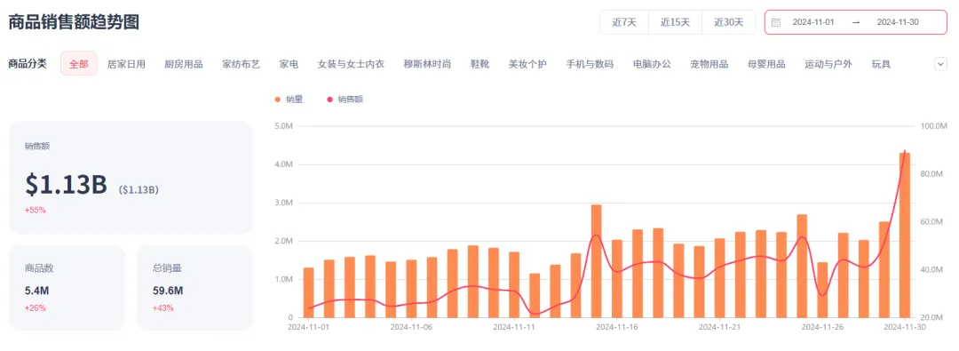Switch to 母婴用品 category
959x351 pixels.
(766, 64)
